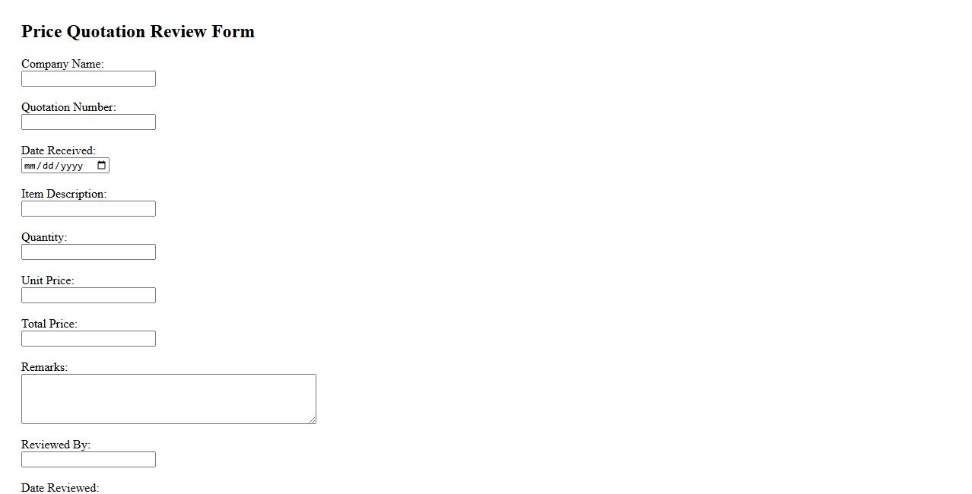
Task: Select the month segment of Date Received
Action: (30, 166)
